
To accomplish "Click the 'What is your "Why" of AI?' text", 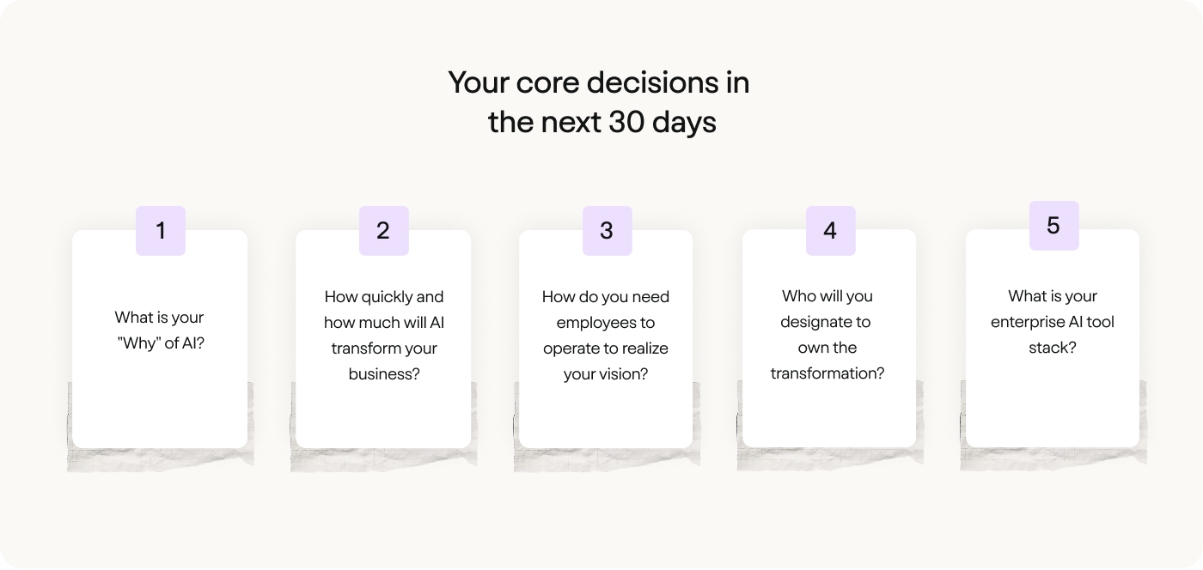I will point(160,330).
